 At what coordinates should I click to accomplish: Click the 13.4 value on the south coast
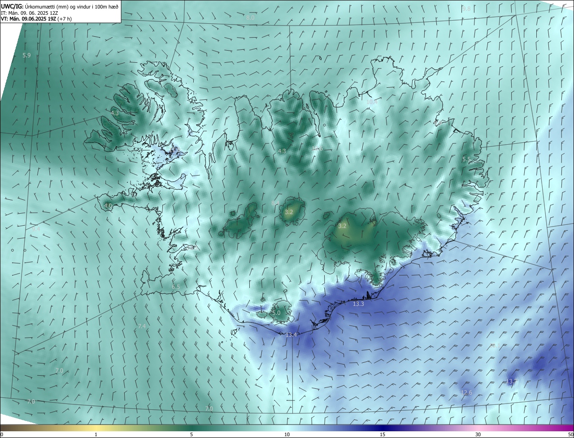291,335
